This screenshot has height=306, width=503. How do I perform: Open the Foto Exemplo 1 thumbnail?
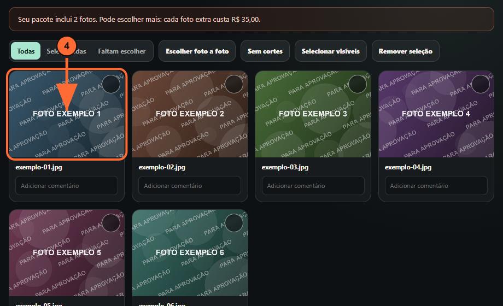67,114
